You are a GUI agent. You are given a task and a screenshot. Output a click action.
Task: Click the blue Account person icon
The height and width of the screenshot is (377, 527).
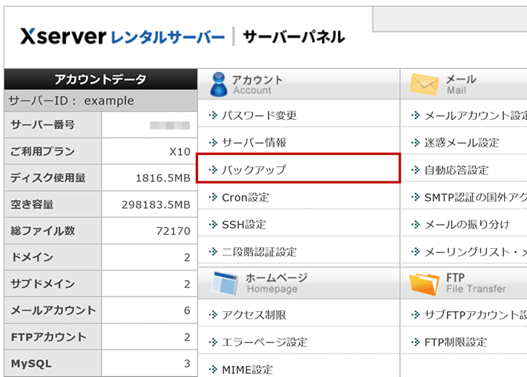pyautogui.click(x=218, y=84)
